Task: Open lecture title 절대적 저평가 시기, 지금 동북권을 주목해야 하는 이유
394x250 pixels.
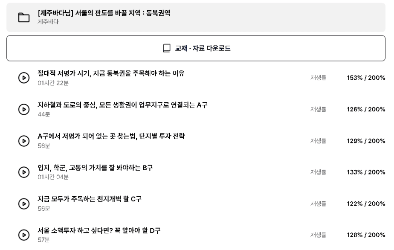Action: tap(111, 73)
